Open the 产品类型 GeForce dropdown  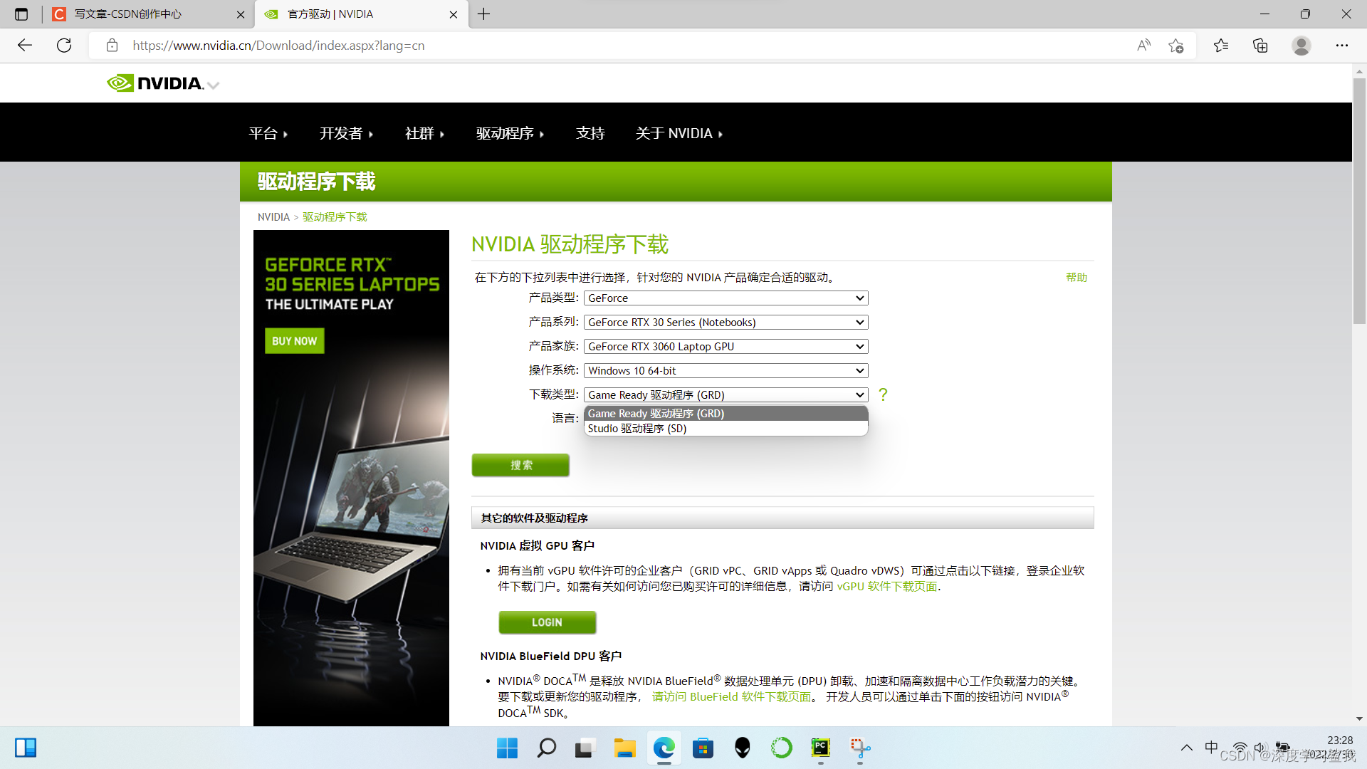[x=726, y=298]
